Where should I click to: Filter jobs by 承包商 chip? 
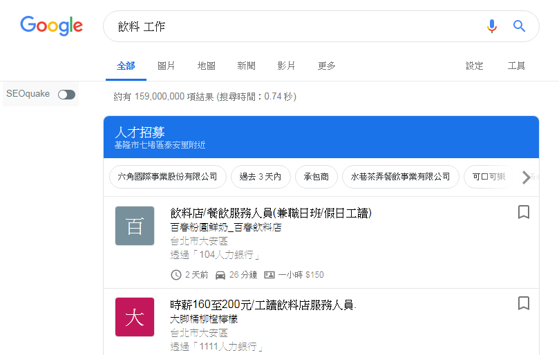click(x=316, y=177)
